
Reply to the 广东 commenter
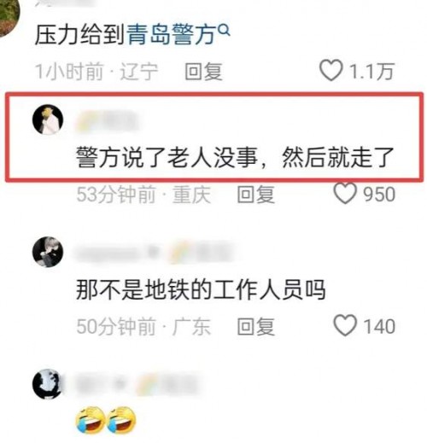coord(256,326)
